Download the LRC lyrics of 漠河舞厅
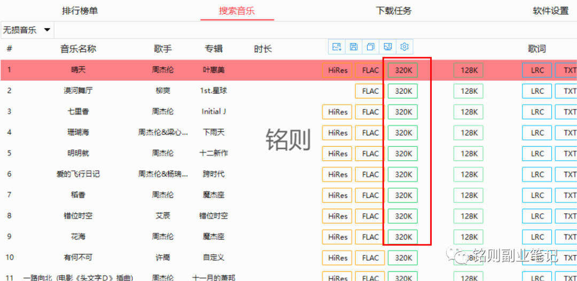This screenshot has width=577, height=281. pyautogui.click(x=537, y=91)
